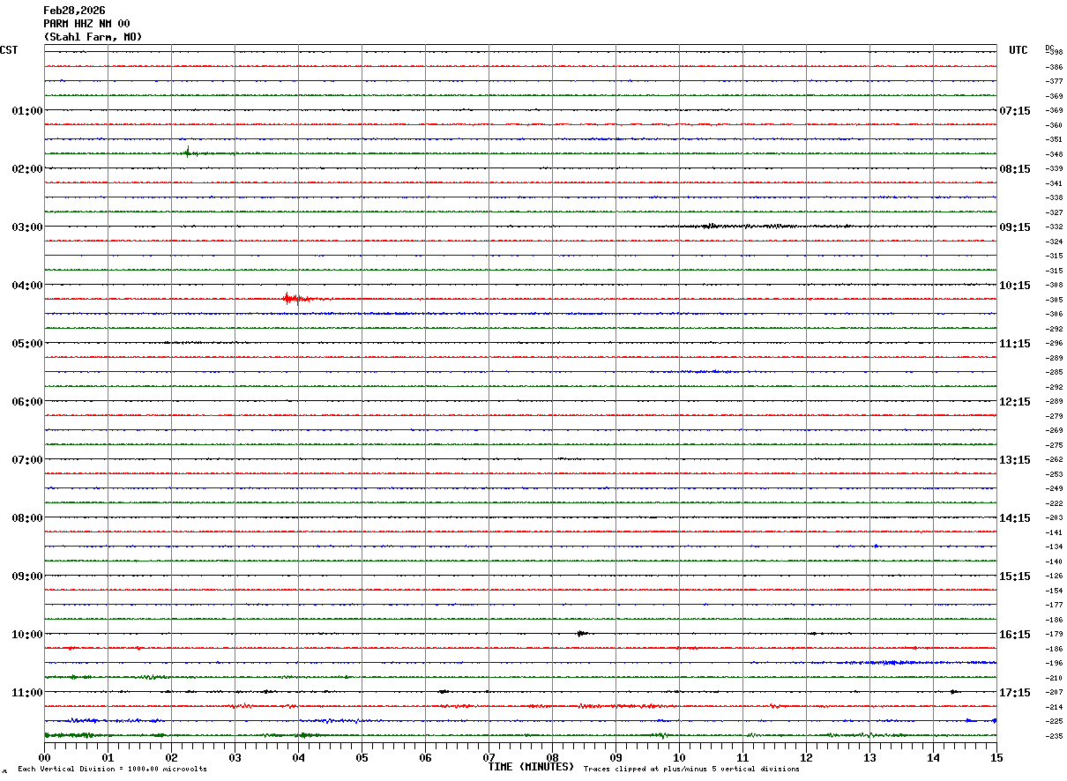Click the 00 minute tick on the x-axis
Screen dimensions: 1067x781
pos(45,757)
